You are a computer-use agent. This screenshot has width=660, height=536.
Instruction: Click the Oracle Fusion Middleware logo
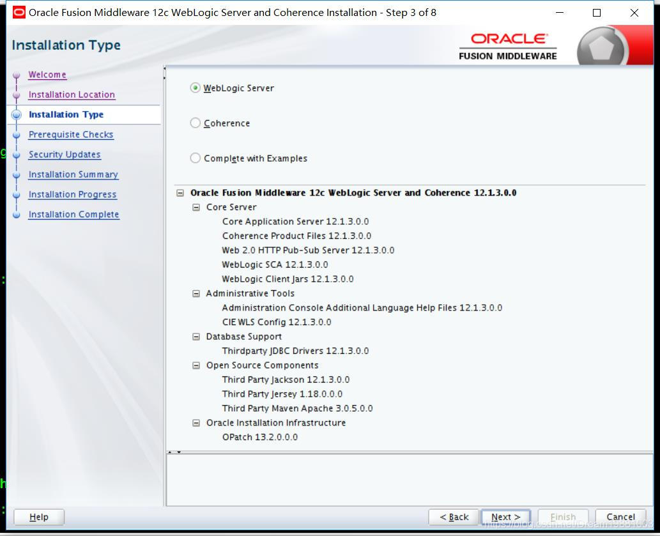pos(508,46)
